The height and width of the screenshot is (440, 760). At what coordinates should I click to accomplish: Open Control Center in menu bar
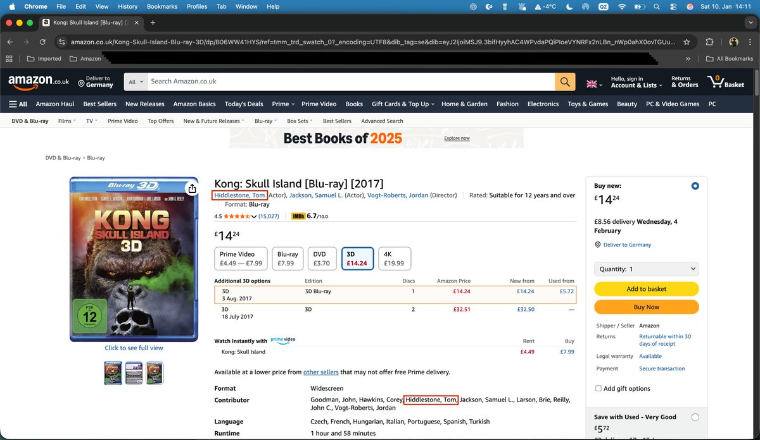[673, 6]
